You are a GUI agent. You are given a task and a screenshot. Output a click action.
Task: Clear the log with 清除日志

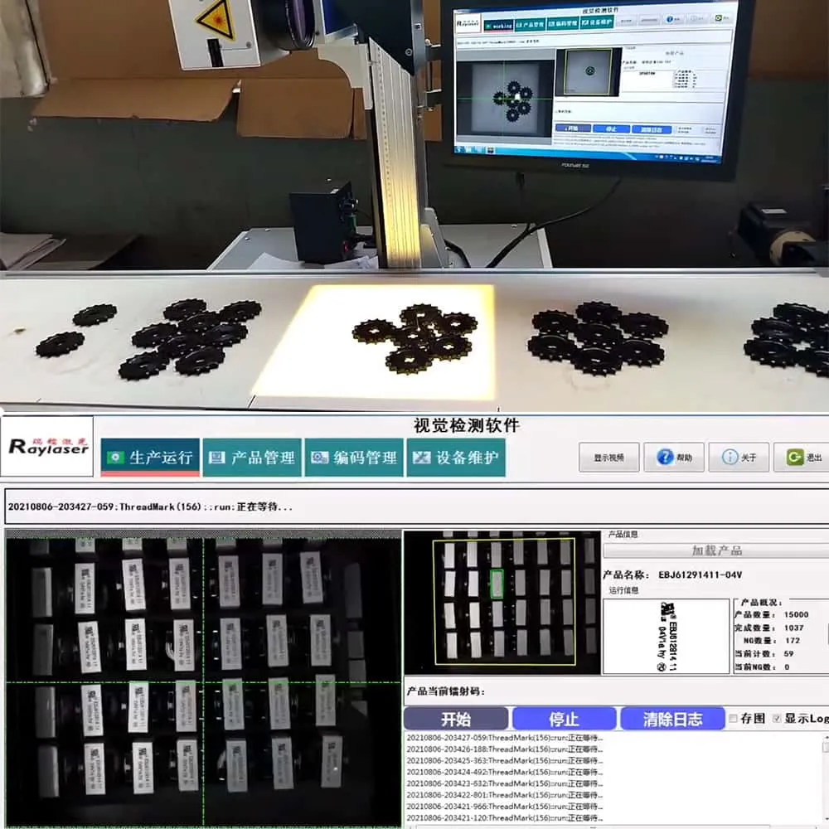(x=671, y=719)
